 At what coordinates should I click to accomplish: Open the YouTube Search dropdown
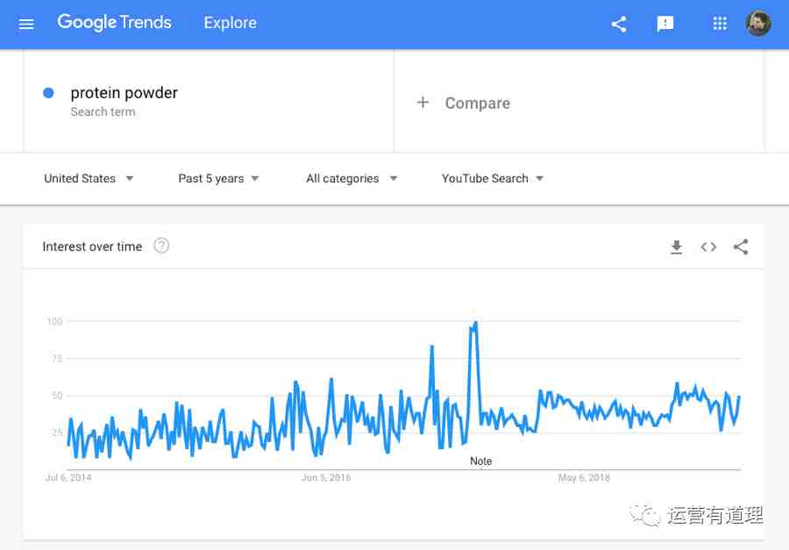[493, 178]
